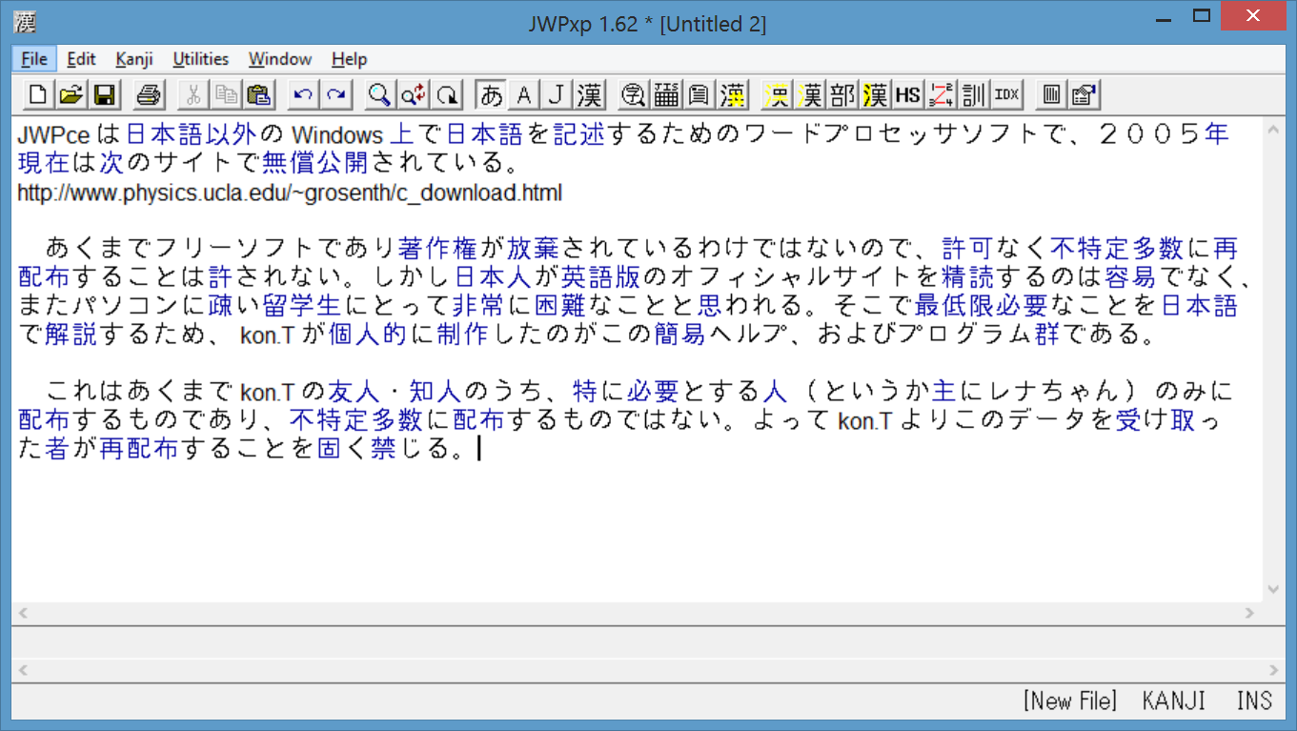Open the Kanji menu
The image size is (1297, 731).
coord(134,59)
